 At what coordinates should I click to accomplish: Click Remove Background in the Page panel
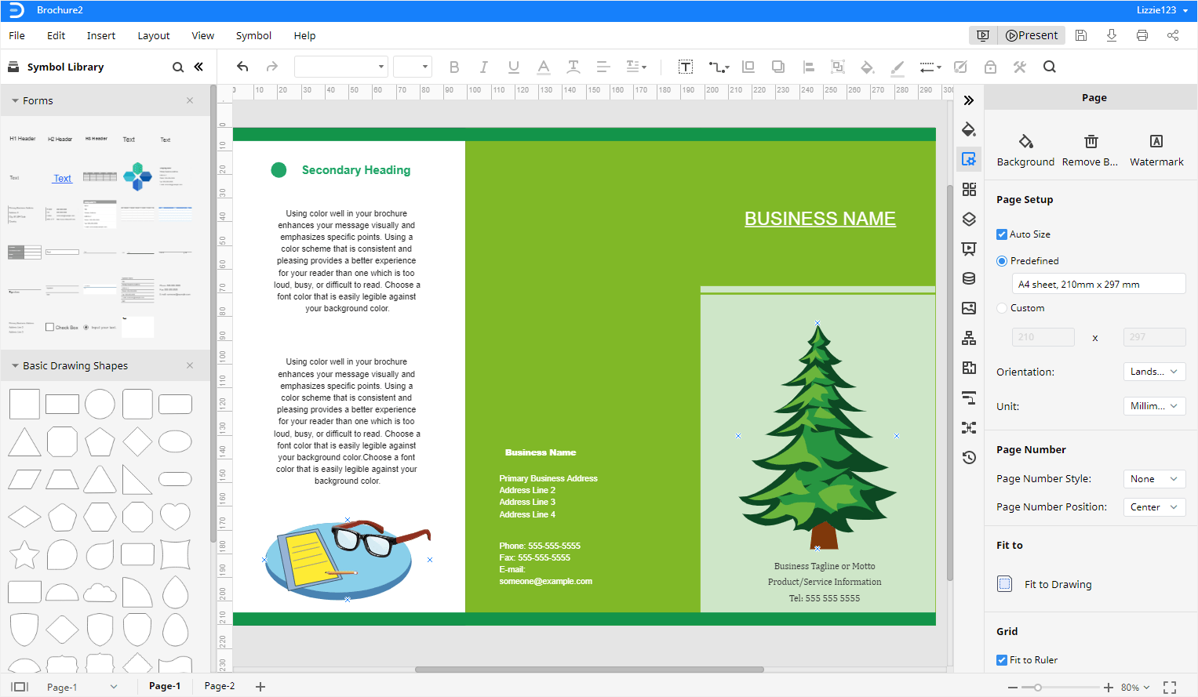[1091, 149]
